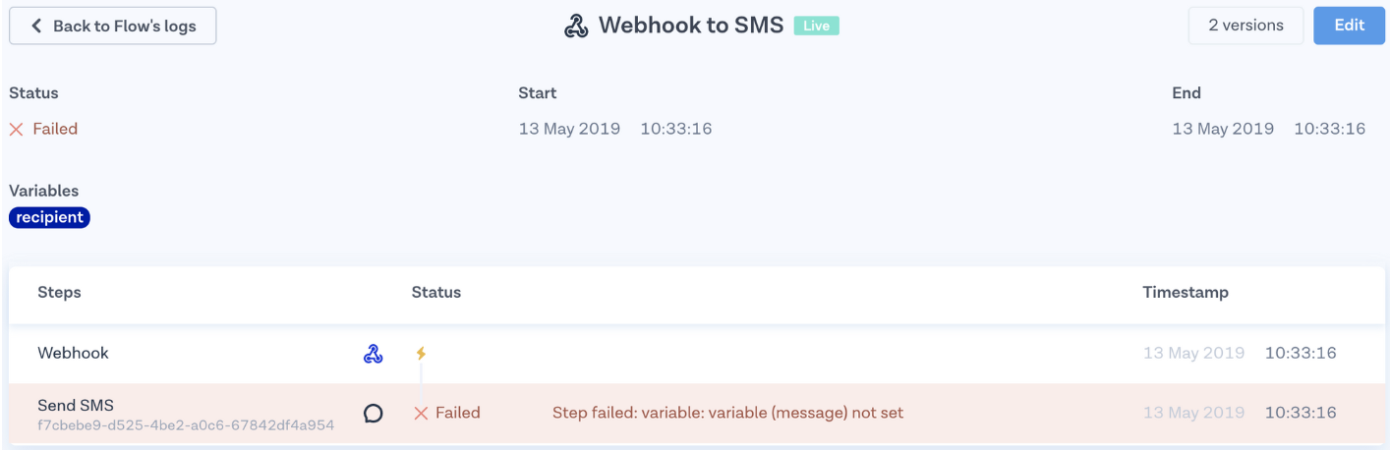Image resolution: width=1390 pixels, height=450 pixels.
Task: Go back to Flow's logs
Action: click(113, 27)
